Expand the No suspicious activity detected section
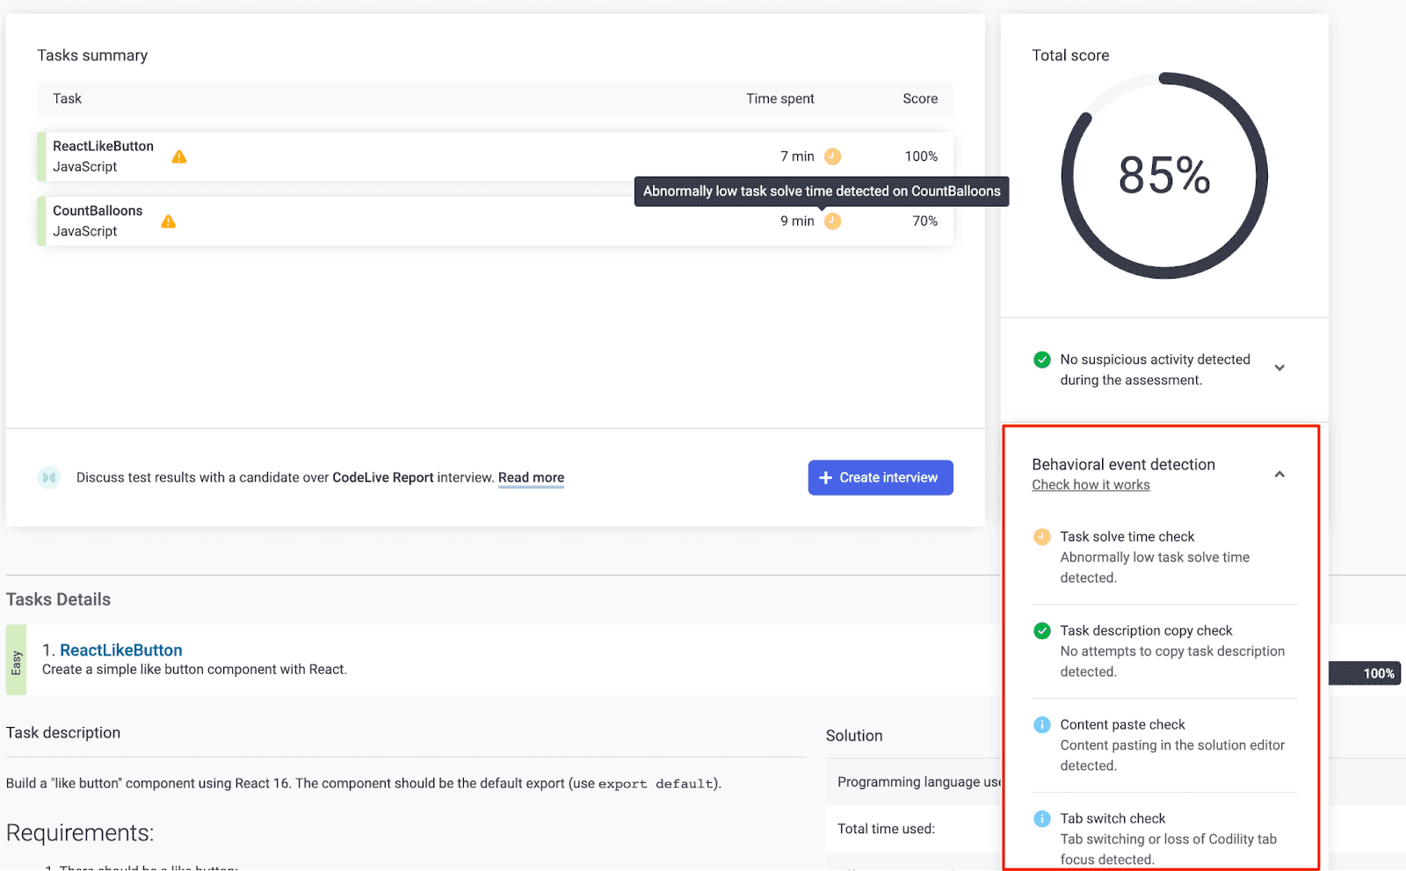 [x=1279, y=368]
